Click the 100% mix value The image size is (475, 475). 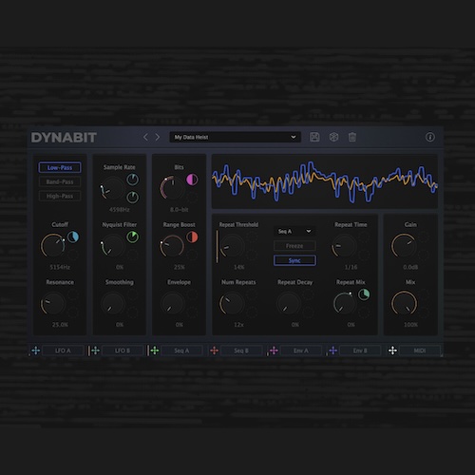(x=410, y=325)
